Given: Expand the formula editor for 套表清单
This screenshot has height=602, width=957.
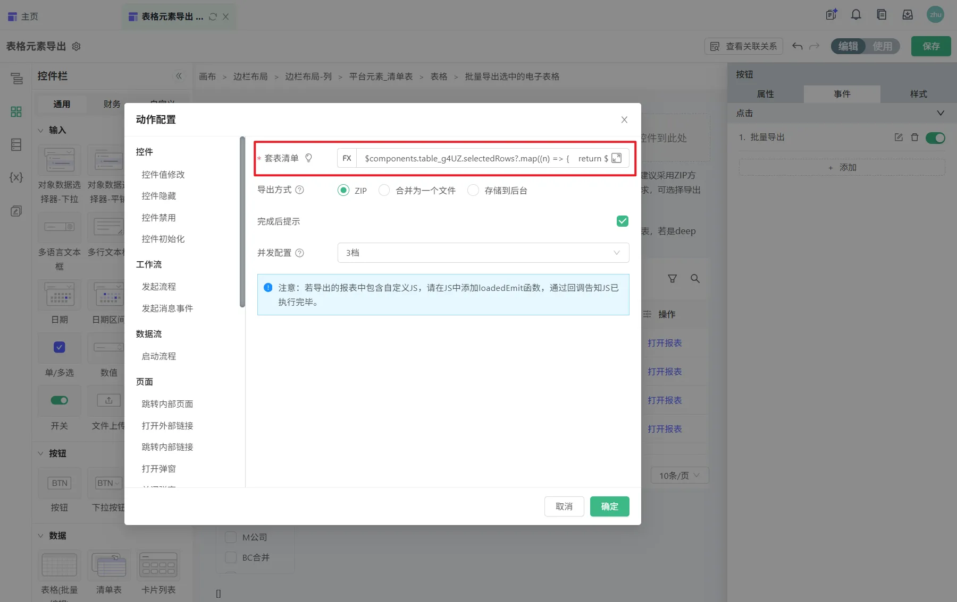Looking at the screenshot, I should coord(617,158).
